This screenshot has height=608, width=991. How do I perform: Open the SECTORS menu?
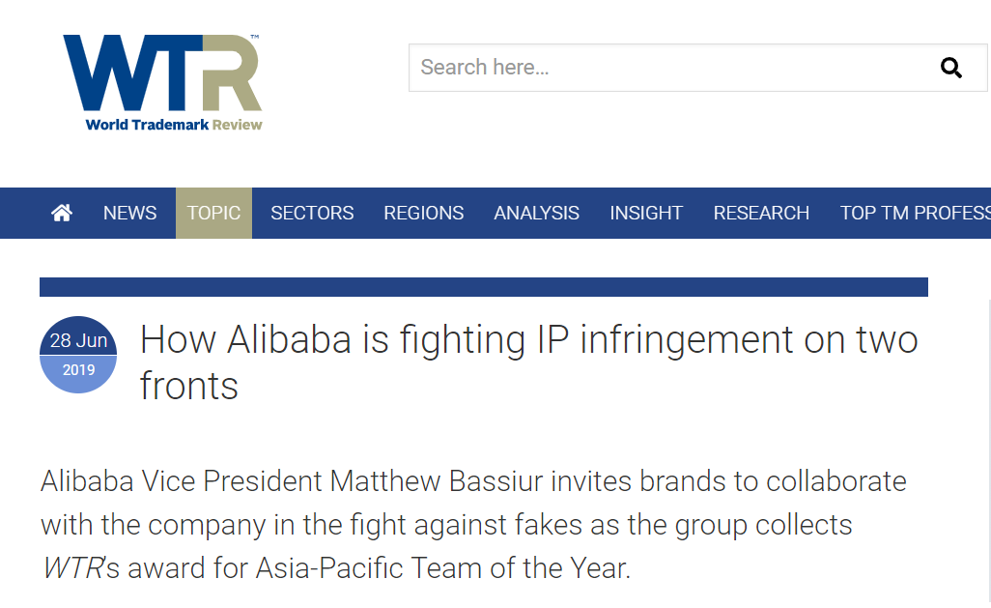[312, 213]
